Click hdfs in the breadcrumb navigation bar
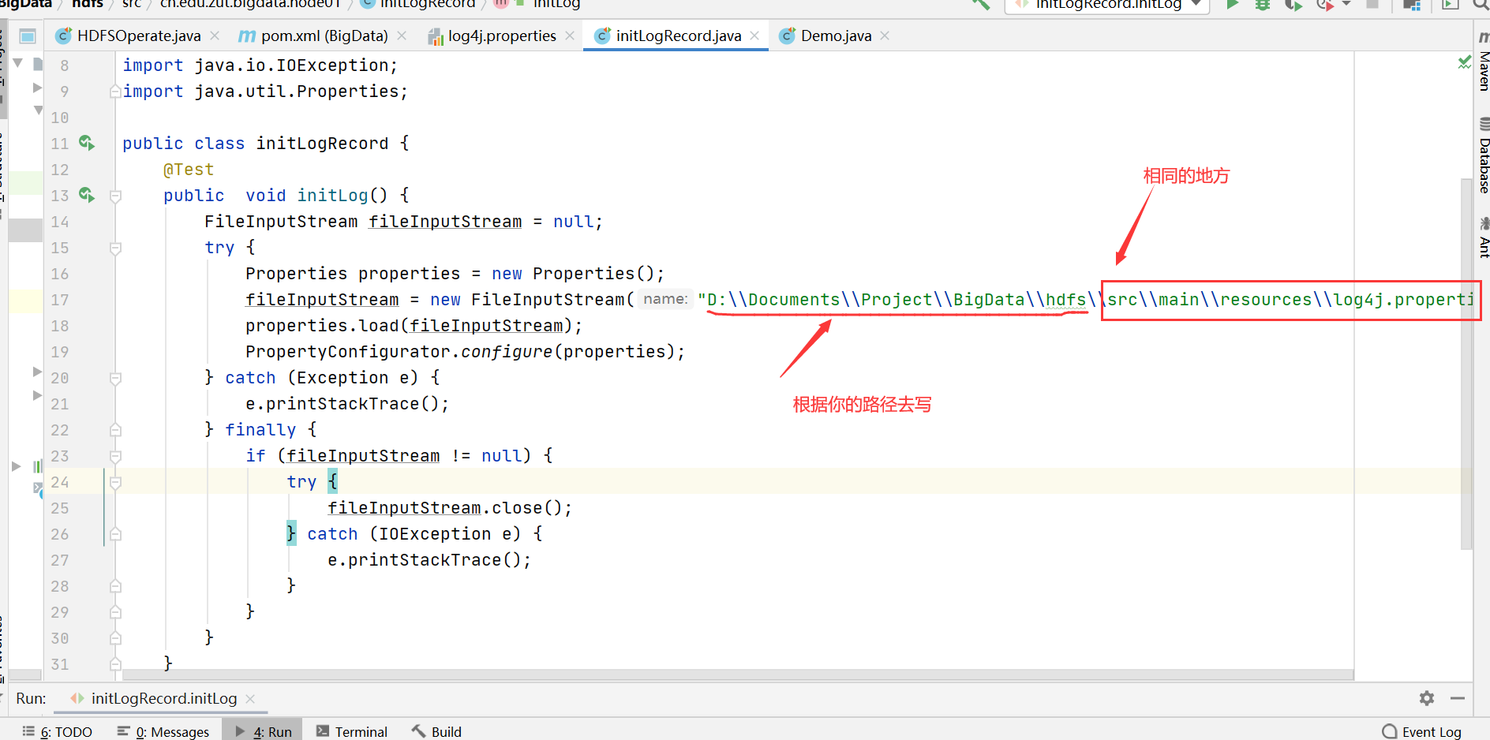 (87, 5)
